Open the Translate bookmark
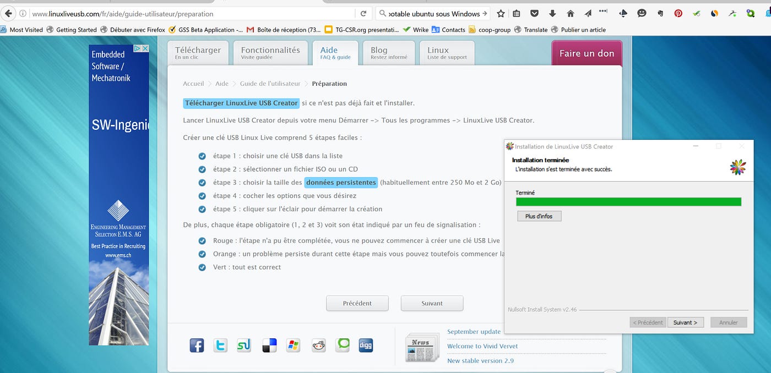This screenshot has width=771, height=373. (531, 30)
